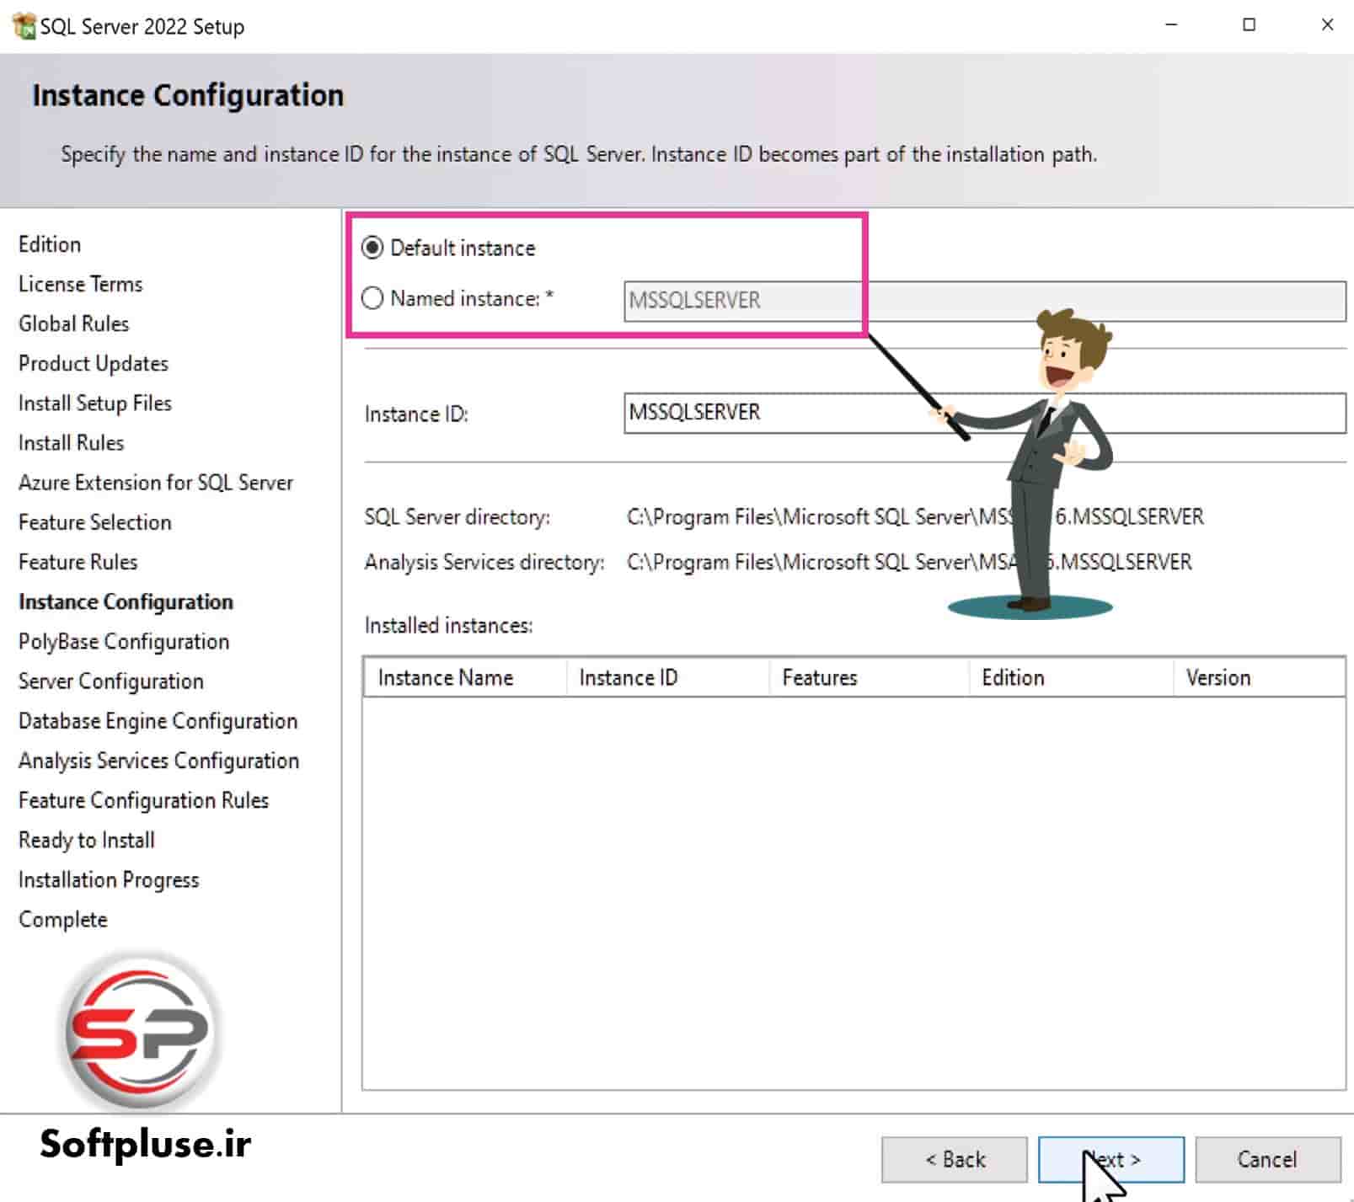Select License Terms in the navigation pane
1354x1202 pixels.
(x=80, y=284)
